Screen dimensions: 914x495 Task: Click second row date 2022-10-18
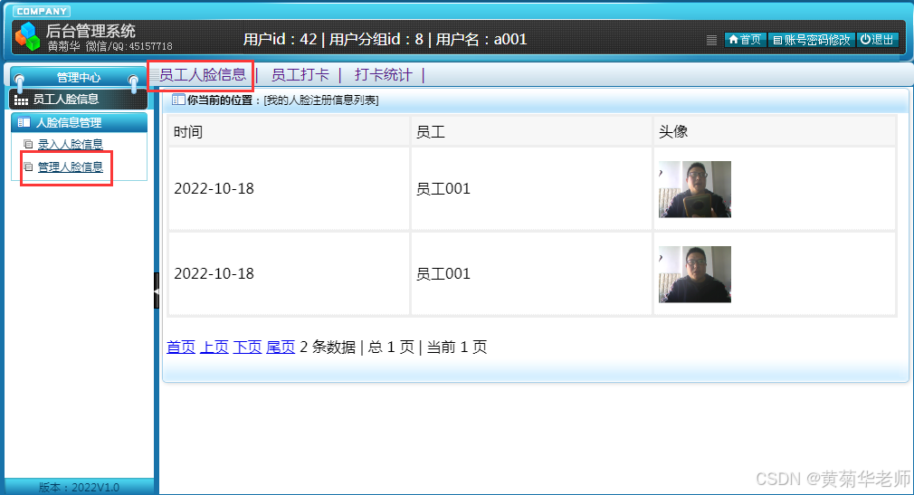[214, 273]
